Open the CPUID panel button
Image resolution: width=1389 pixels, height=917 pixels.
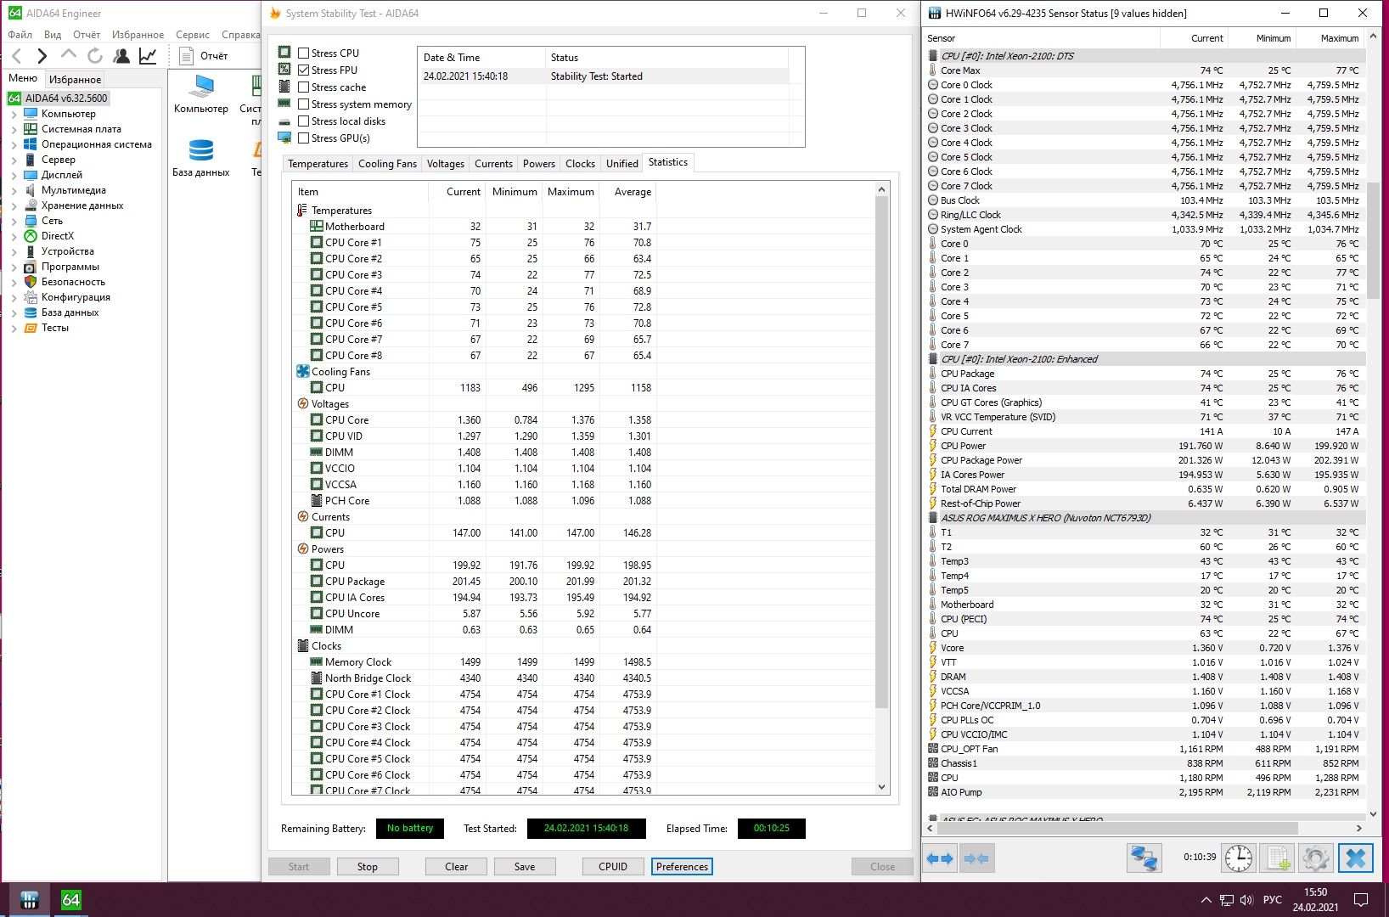point(613,867)
